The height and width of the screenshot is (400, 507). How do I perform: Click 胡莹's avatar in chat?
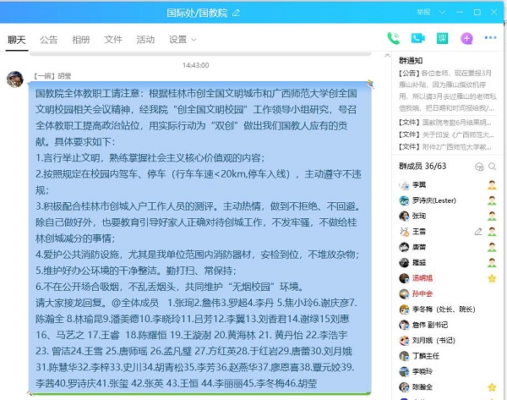15,79
